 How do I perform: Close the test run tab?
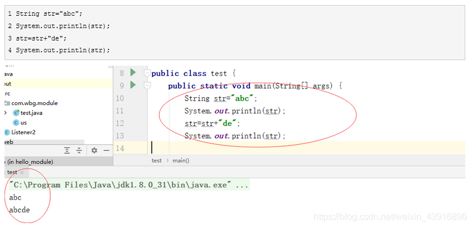click(21, 172)
